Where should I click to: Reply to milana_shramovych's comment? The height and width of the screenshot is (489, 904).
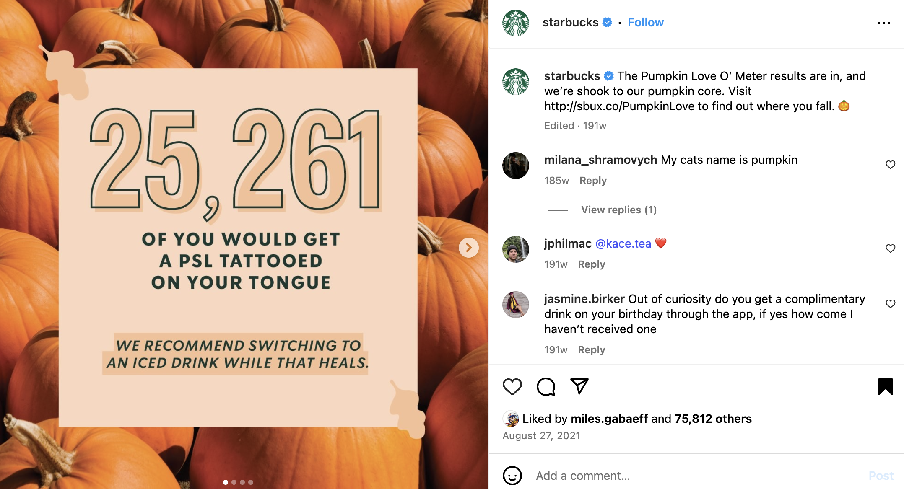click(x=593, y=181)
